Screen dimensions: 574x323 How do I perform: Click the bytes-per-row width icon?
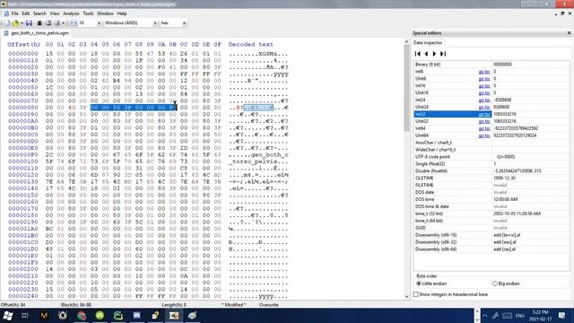74,23
